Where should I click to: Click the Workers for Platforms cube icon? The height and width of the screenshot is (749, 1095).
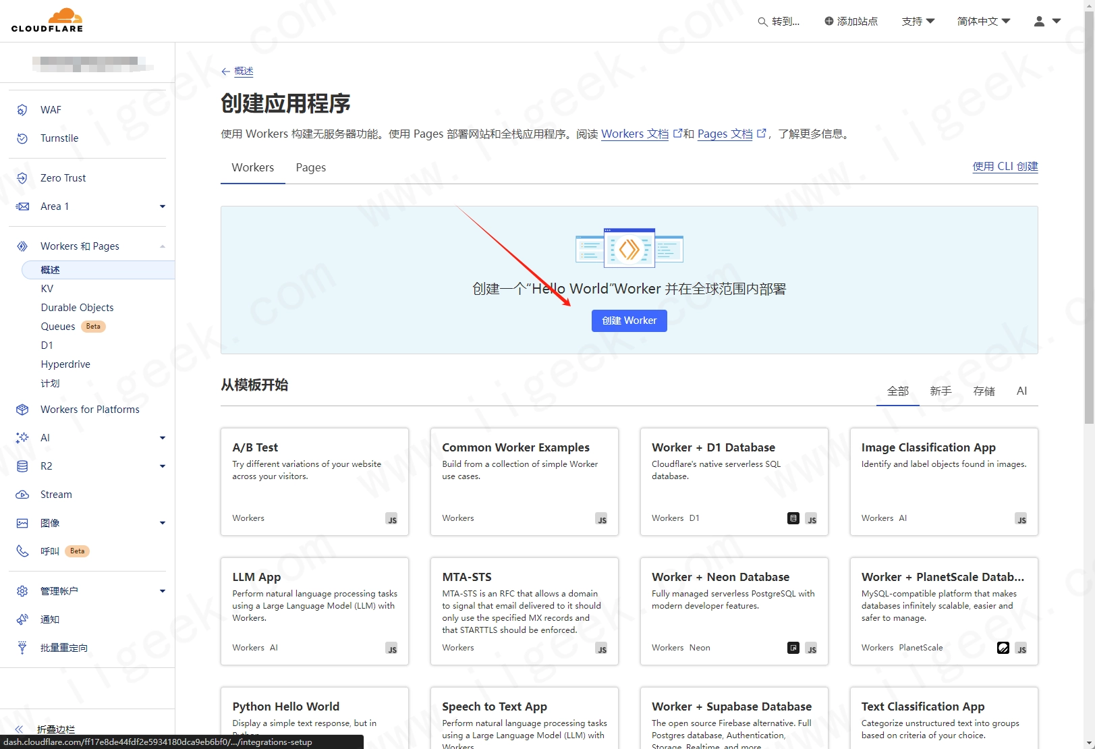[22, 410]
